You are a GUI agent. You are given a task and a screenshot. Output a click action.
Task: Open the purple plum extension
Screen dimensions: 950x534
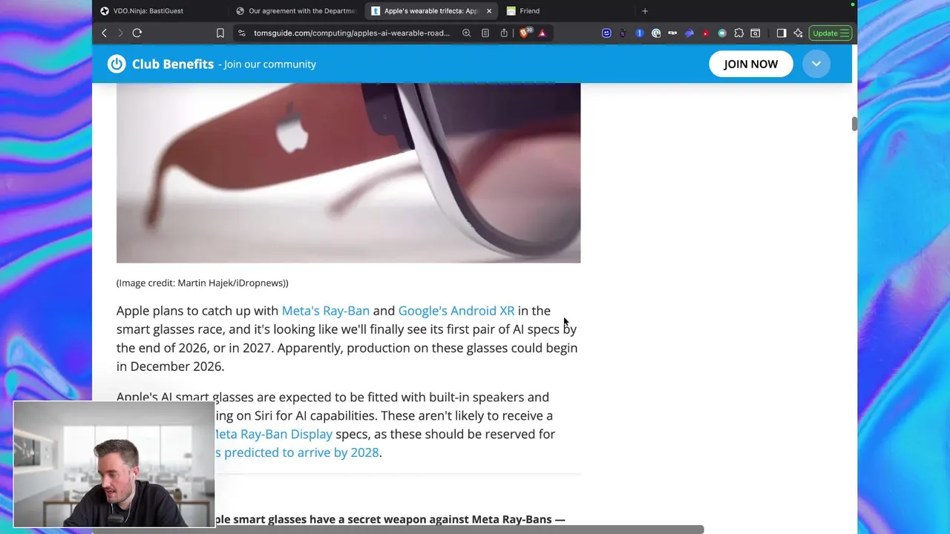(623, 33)
